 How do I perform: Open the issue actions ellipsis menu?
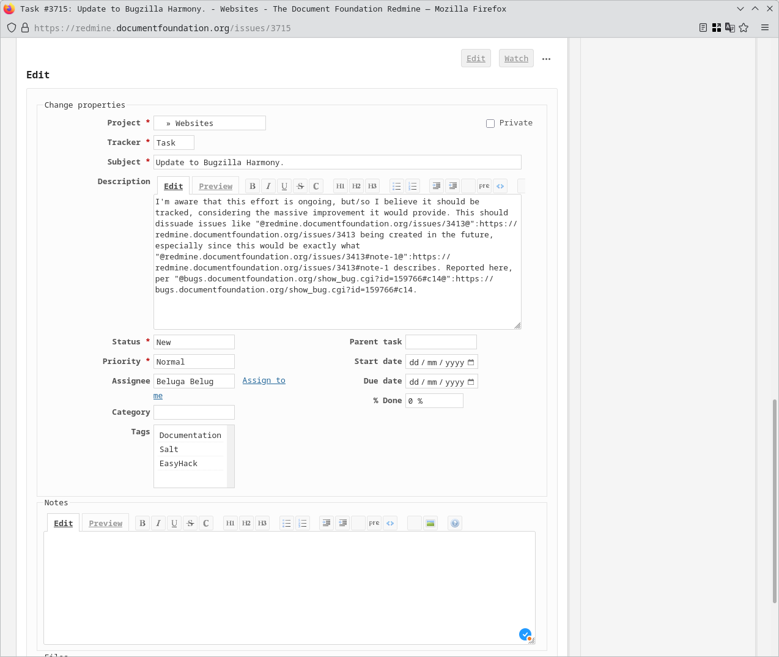pyautogui.click(x=547, y=59)
